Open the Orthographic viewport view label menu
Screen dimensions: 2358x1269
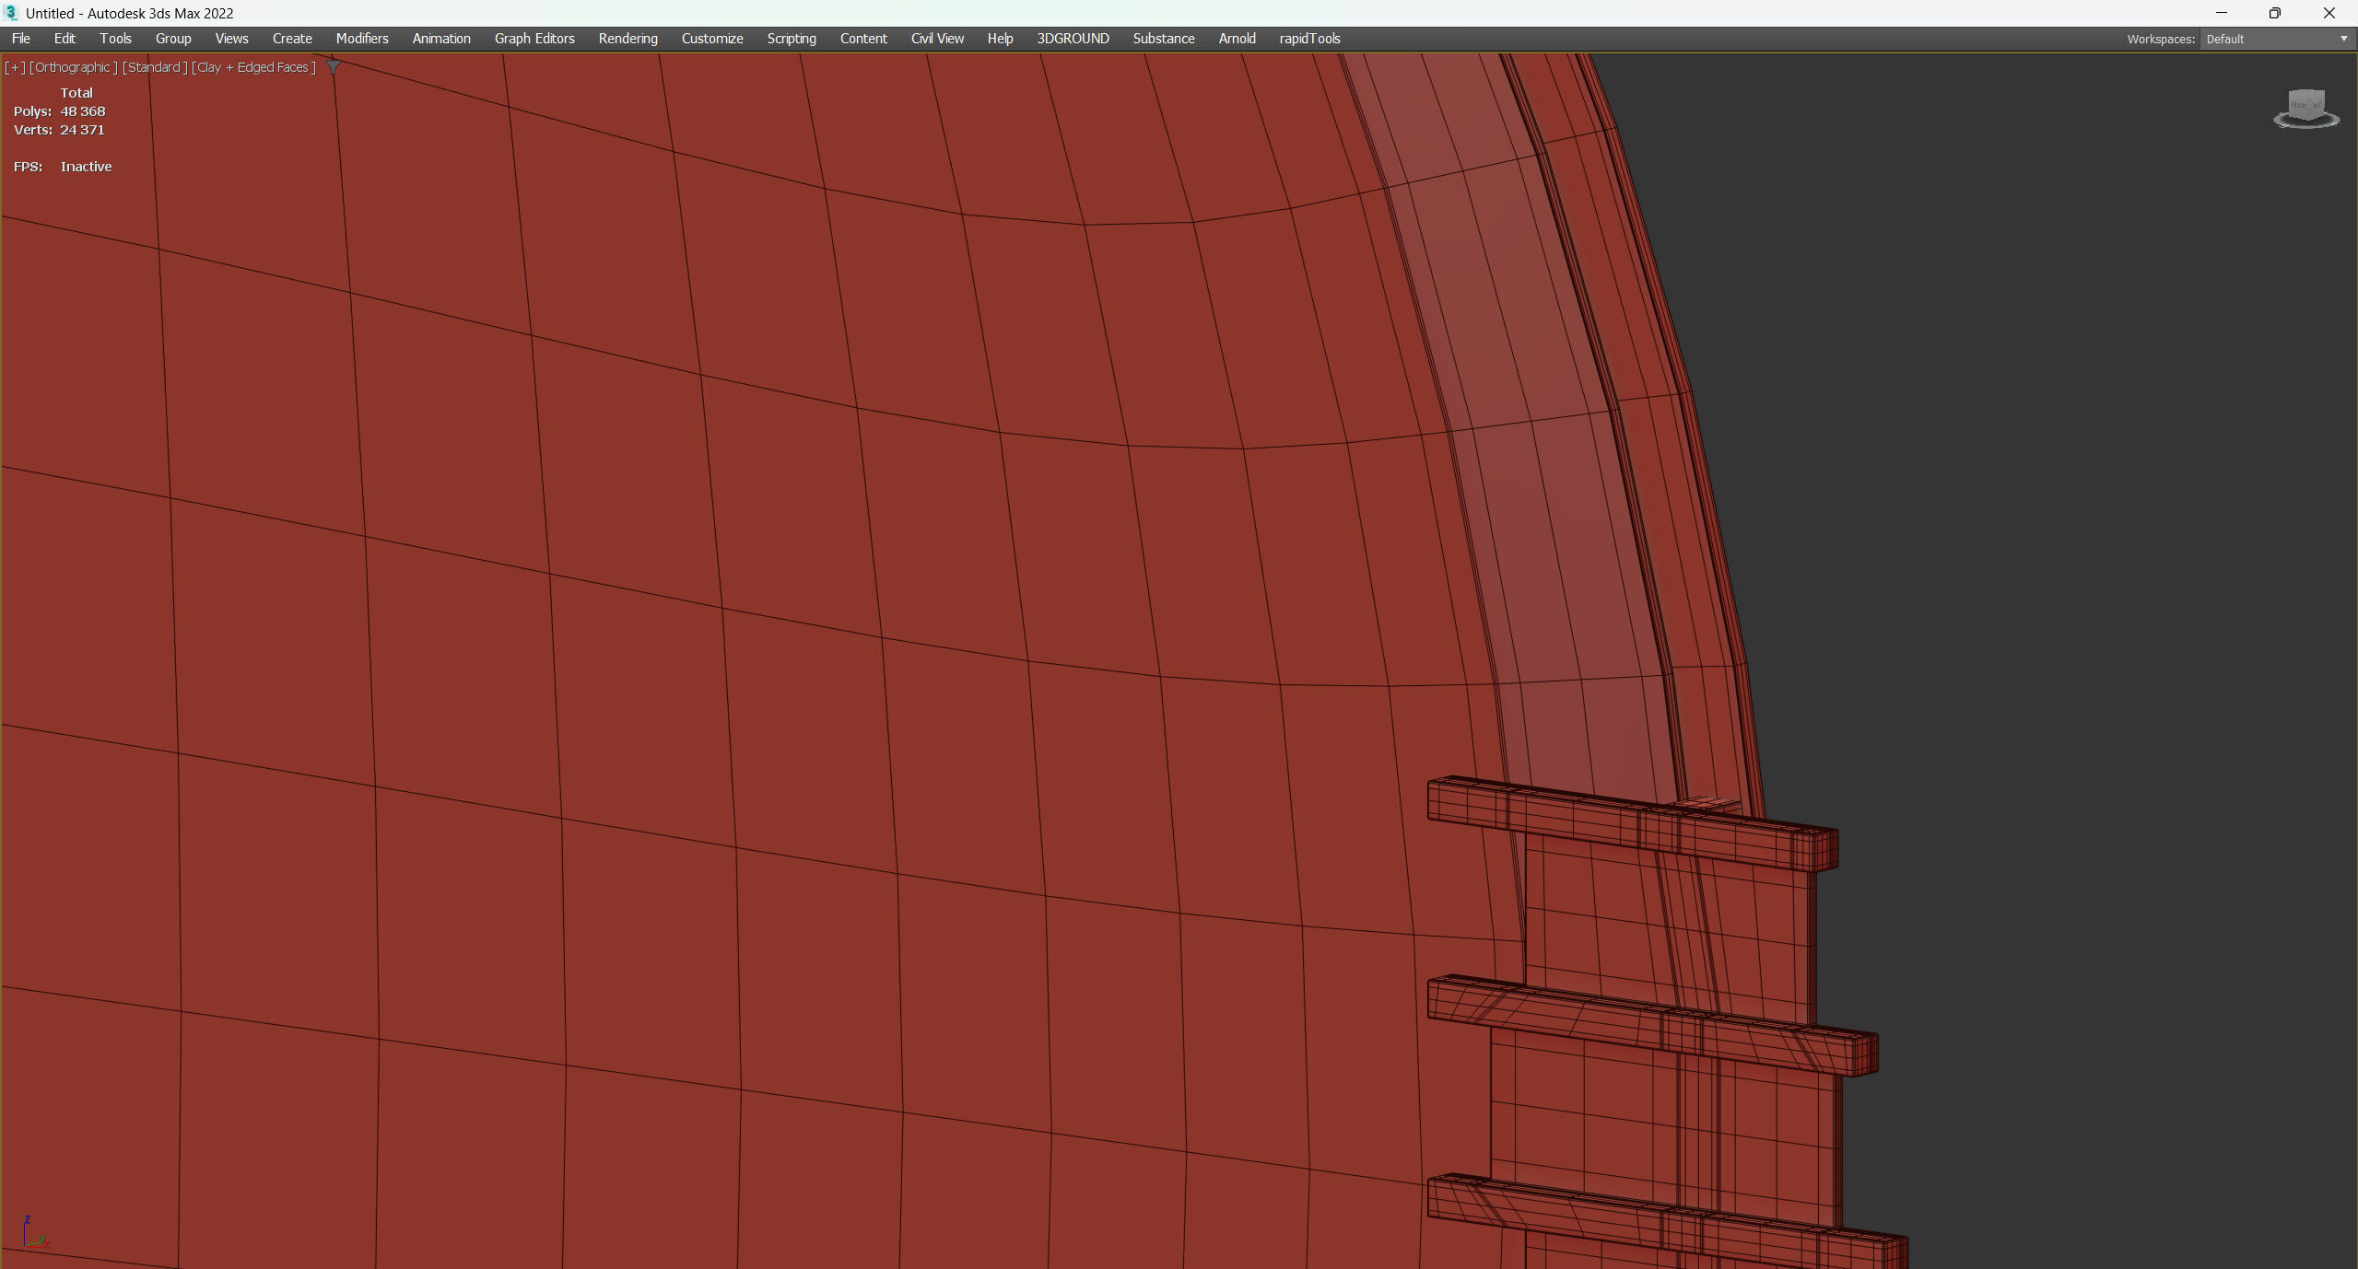(x=74, y=67)
